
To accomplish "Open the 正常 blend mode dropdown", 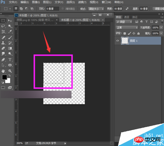I will (x=127, y=27).
